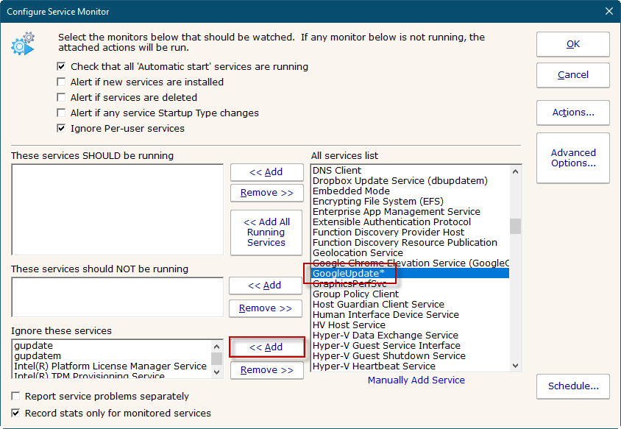Enable Report service problems separately
This screenshot has width=621, height=429.
17,397
